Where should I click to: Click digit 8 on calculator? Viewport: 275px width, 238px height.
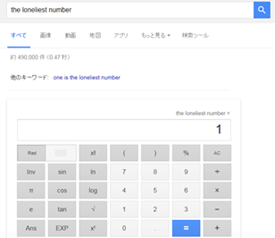155,172
